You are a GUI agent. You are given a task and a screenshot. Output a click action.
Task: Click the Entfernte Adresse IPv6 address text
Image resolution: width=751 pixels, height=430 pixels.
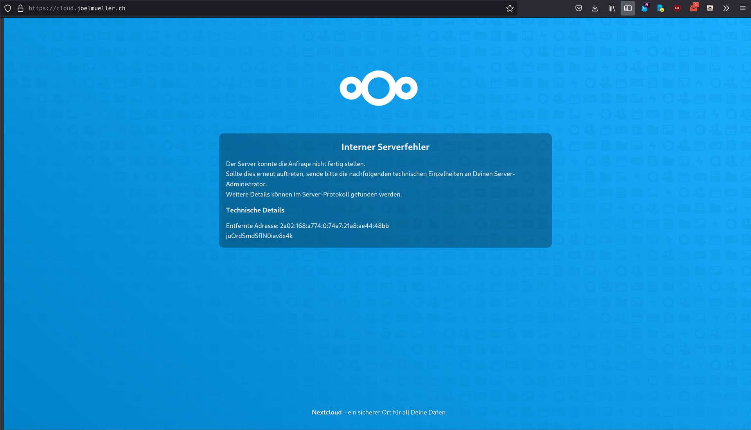(334, 226)
